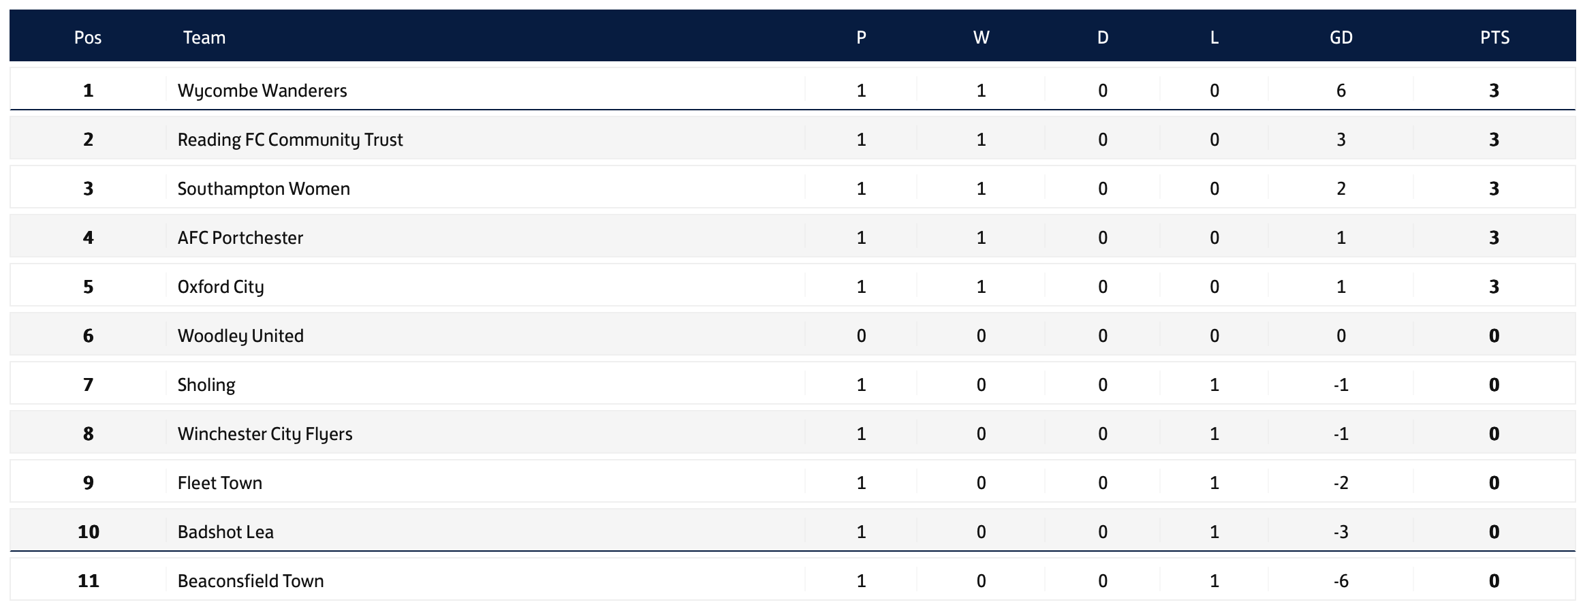Sort by the GD column header

[1341, 37]
